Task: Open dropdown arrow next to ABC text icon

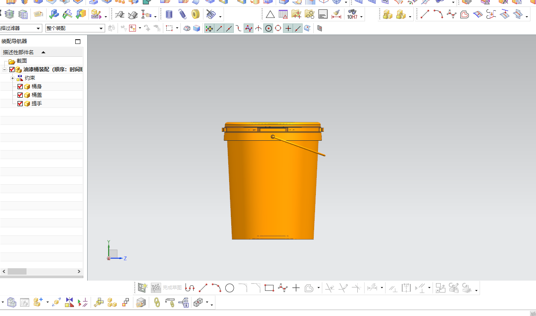Action: point(105,17)
